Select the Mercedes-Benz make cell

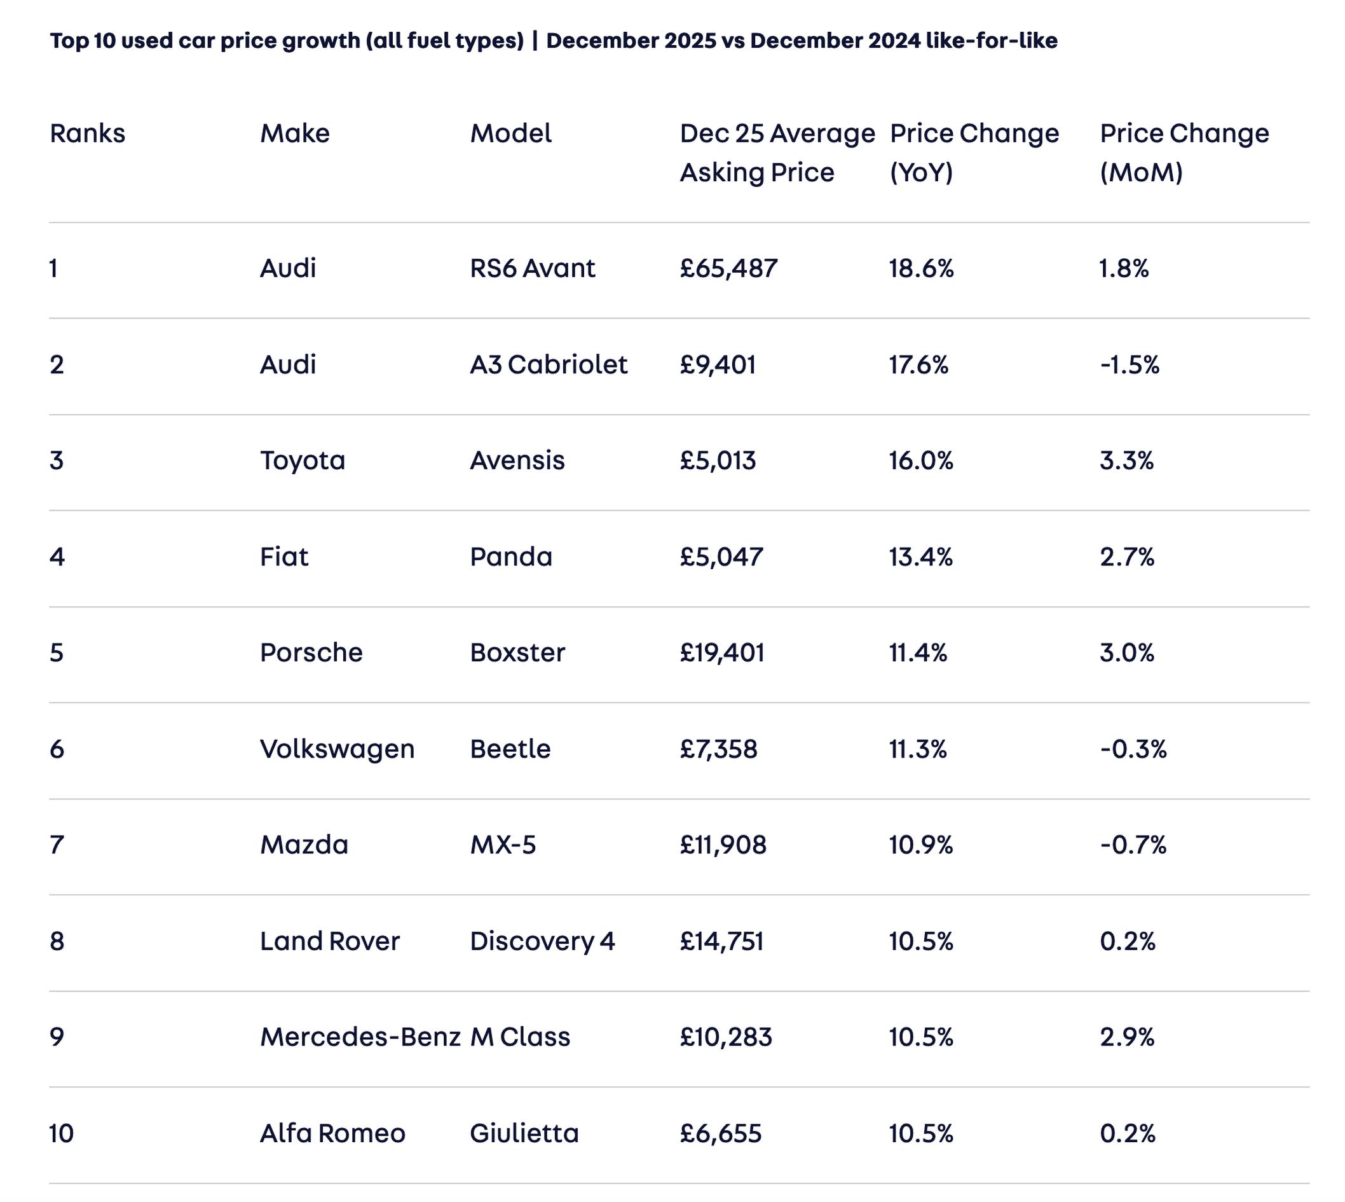[360, 1037]
